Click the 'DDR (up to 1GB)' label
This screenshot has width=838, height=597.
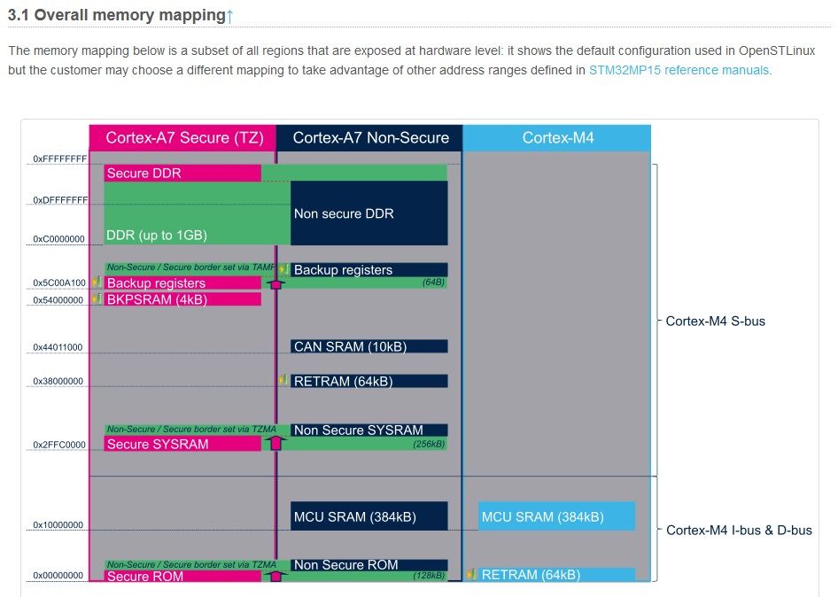click(157, 235)
